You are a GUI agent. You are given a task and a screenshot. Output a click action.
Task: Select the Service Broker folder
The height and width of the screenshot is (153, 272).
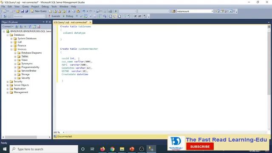pos(28,71)
